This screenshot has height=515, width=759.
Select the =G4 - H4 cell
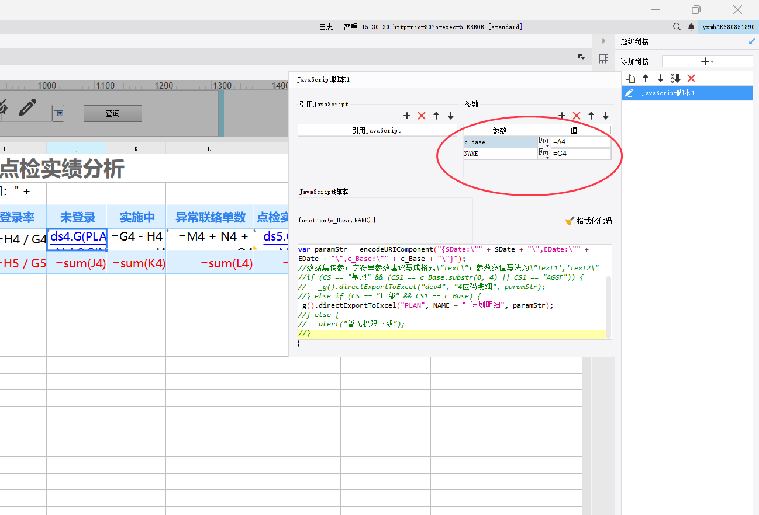tap(136, 239)
